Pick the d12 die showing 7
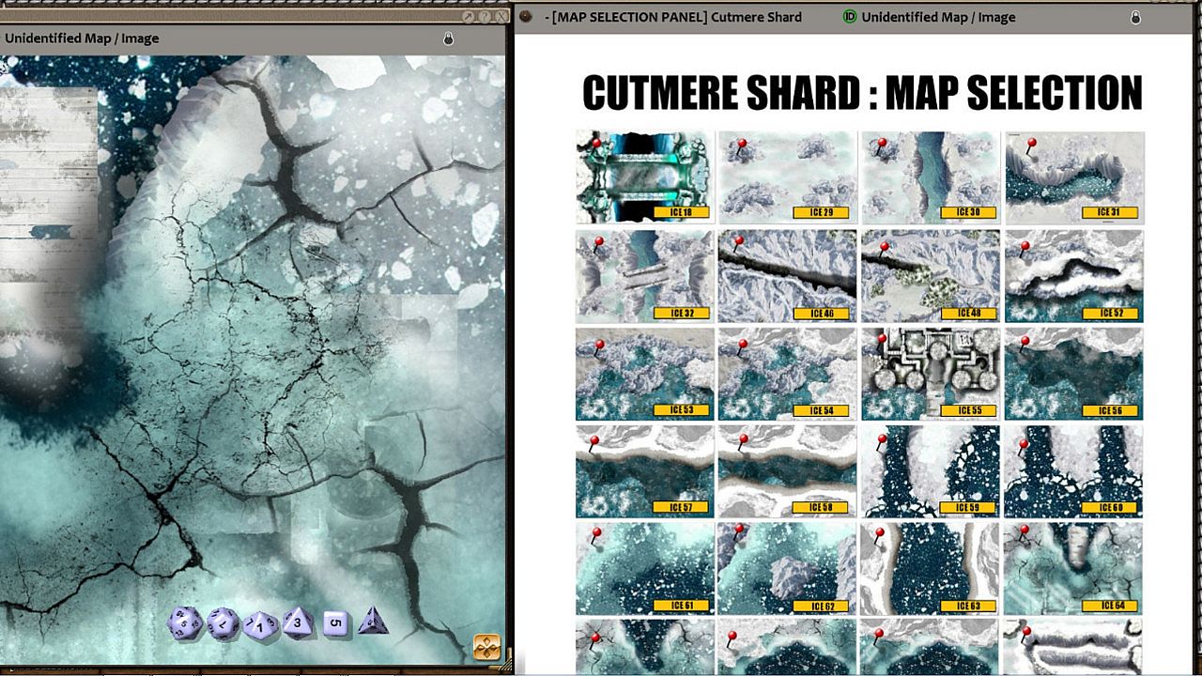The height and width of the screenshot is (676, 1202). click(x=223, y=622)
